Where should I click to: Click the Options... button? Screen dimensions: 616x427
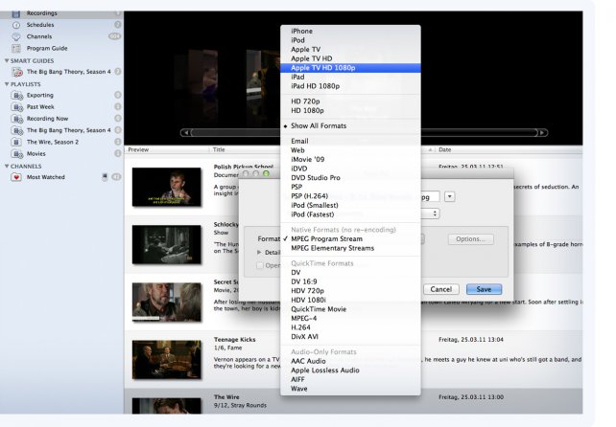click(471, 239)
